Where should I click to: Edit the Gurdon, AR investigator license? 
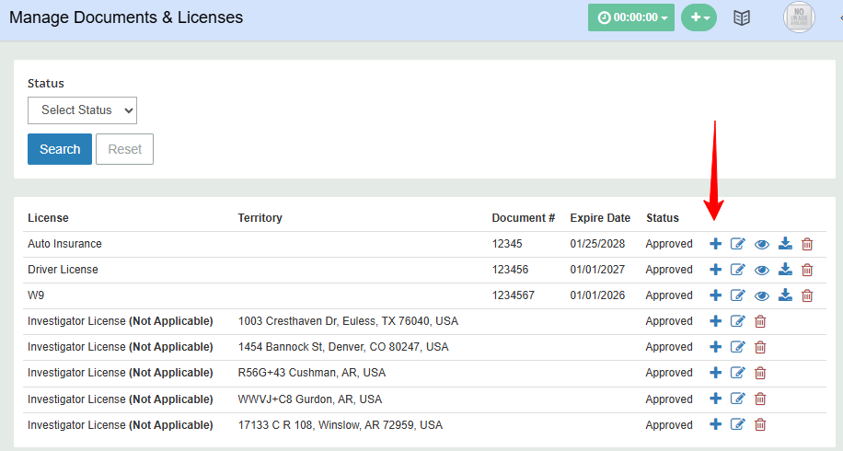coord(738,399)
